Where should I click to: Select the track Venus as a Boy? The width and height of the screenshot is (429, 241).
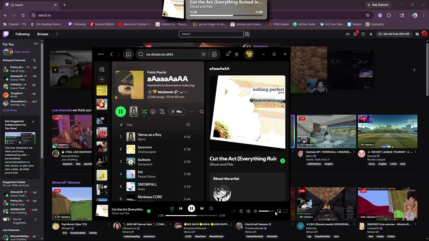(149, 135)
